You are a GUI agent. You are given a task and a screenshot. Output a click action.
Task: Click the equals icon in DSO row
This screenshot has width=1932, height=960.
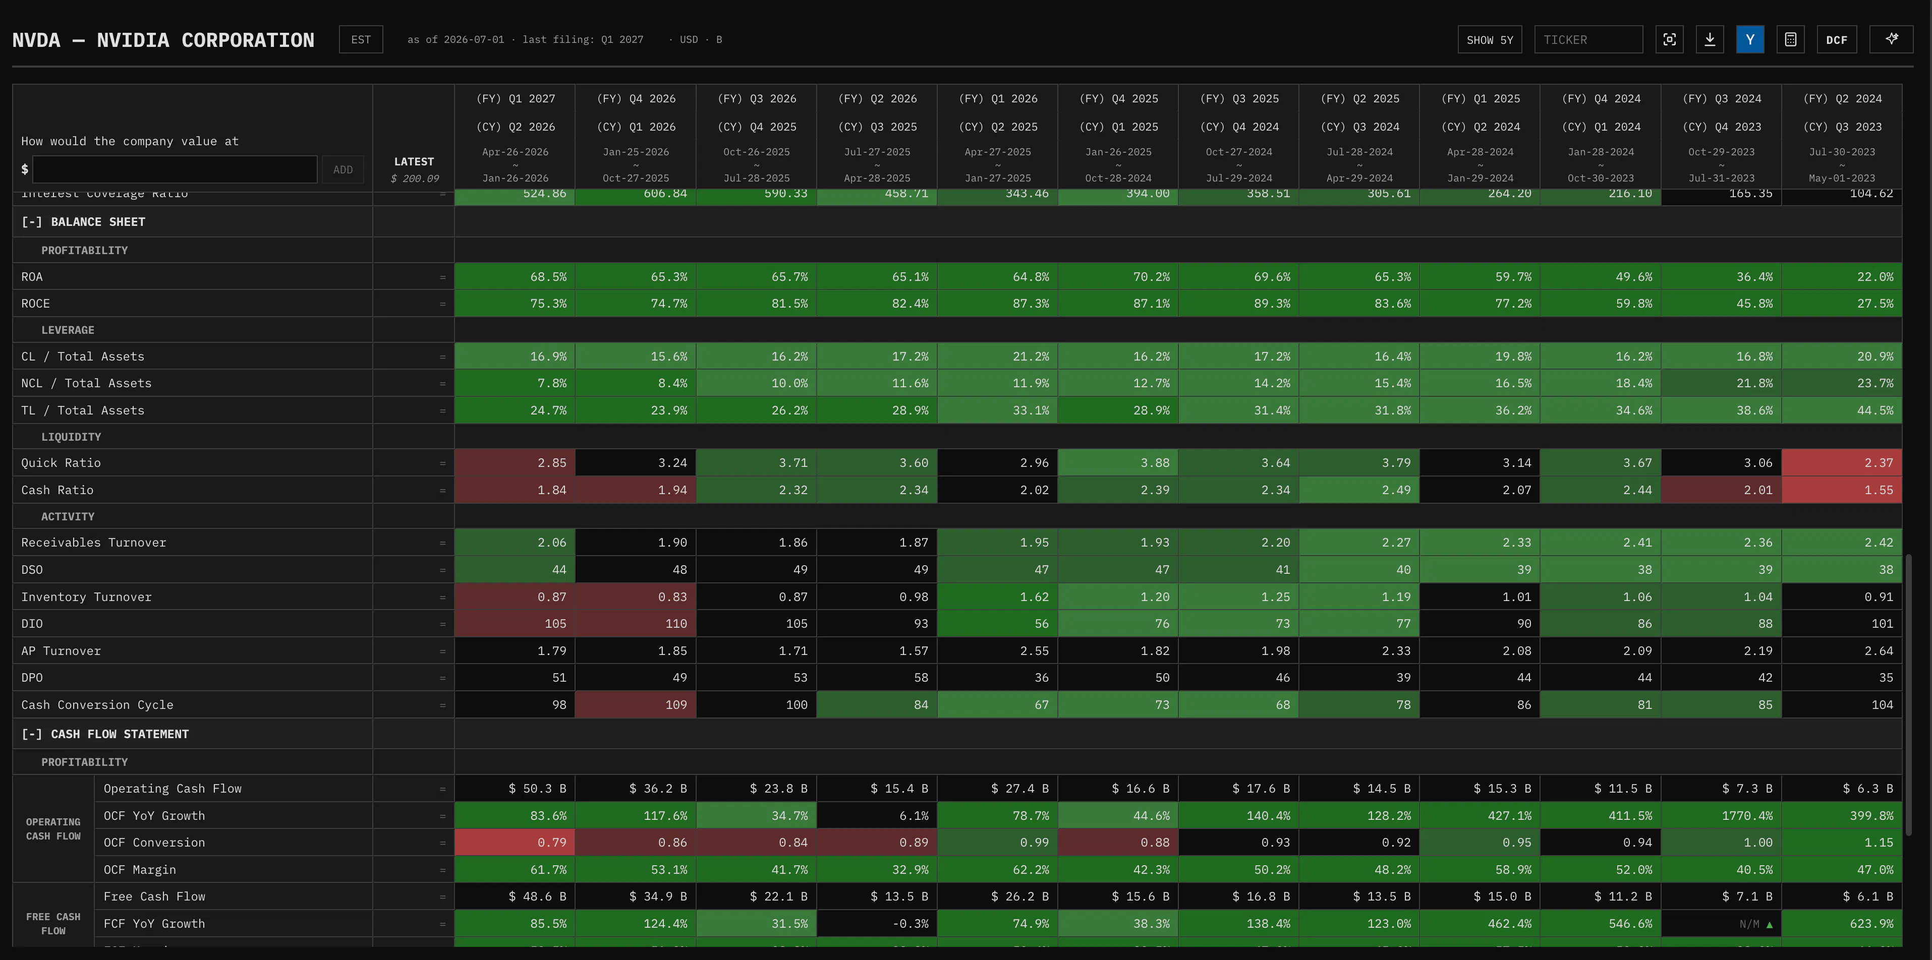coord(442,570)
